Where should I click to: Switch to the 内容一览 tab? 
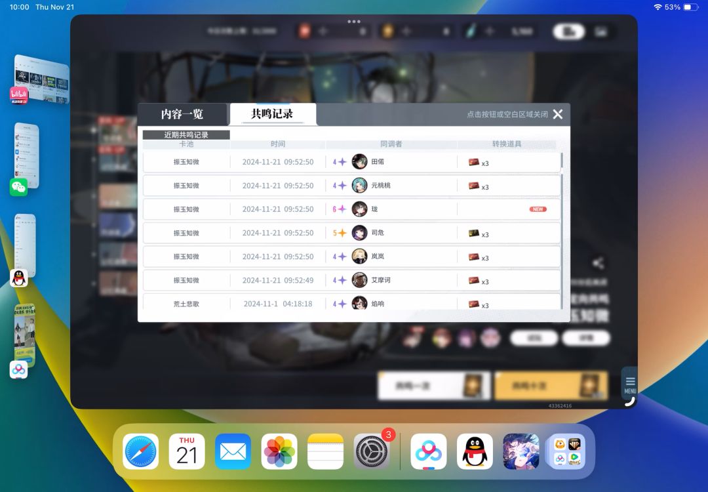click(182, 114)
